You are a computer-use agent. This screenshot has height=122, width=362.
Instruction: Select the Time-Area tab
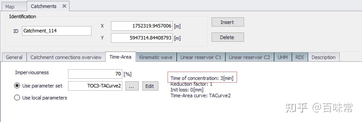120,57
